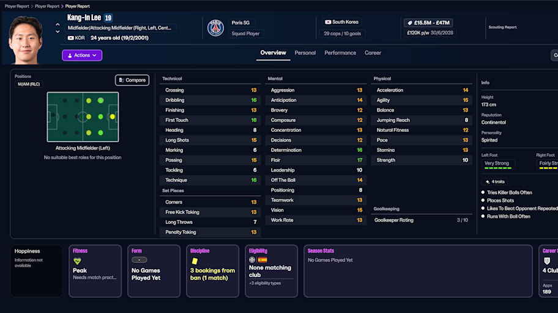This screenshot has width=558, height=313.
Task: Click the Vision attribute row
Action: click(316, 210)
